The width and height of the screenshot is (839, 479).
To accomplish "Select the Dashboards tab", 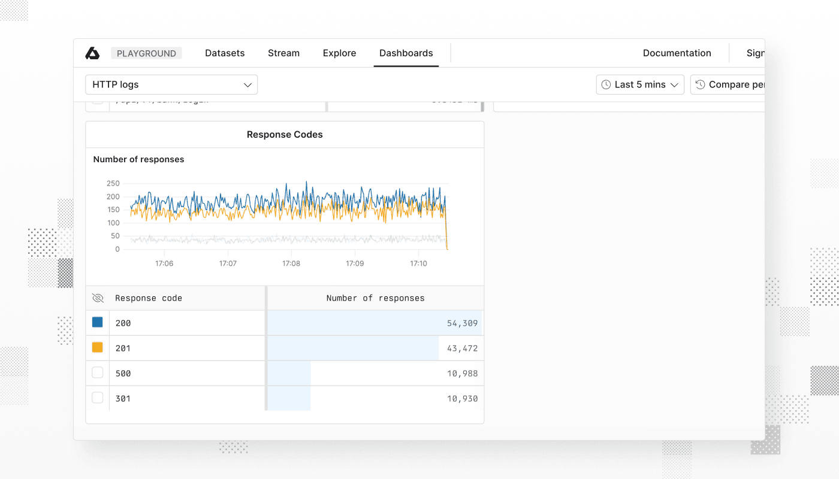I will (x=406, y=53).
